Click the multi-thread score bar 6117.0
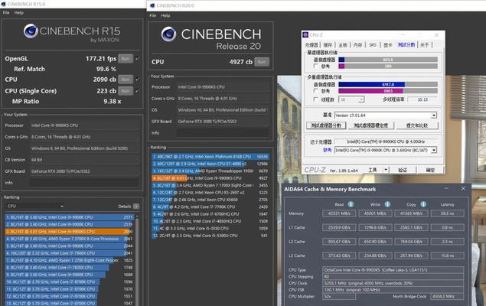Screen dimensions: 486x306 388,84
